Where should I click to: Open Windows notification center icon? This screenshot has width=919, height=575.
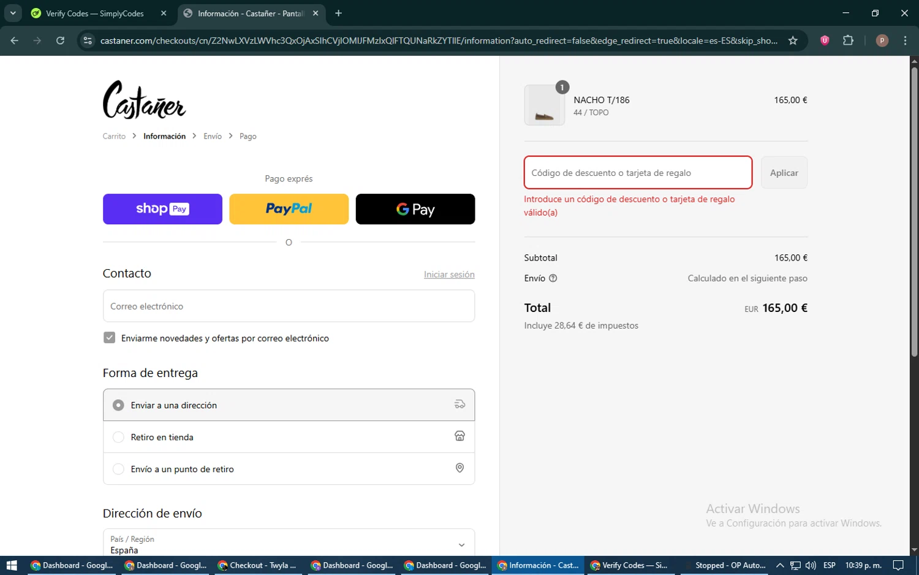coord(899,565)
